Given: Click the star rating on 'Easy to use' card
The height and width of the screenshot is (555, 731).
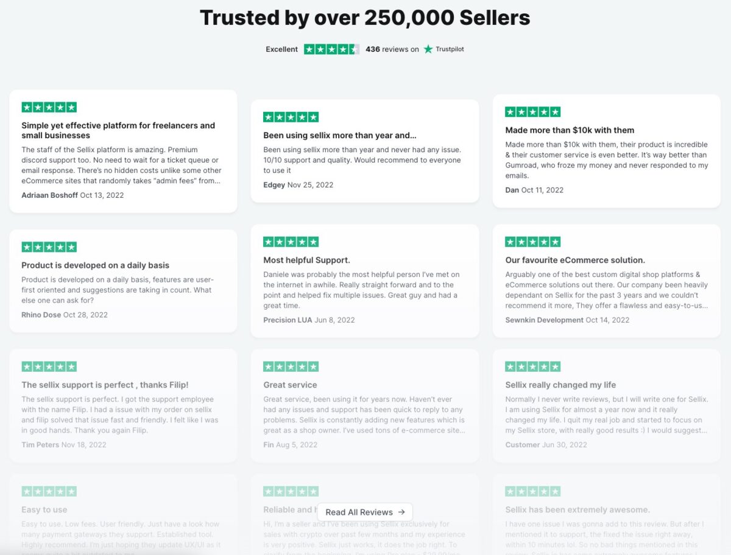Looking at the screenshot, I should 49,491.
